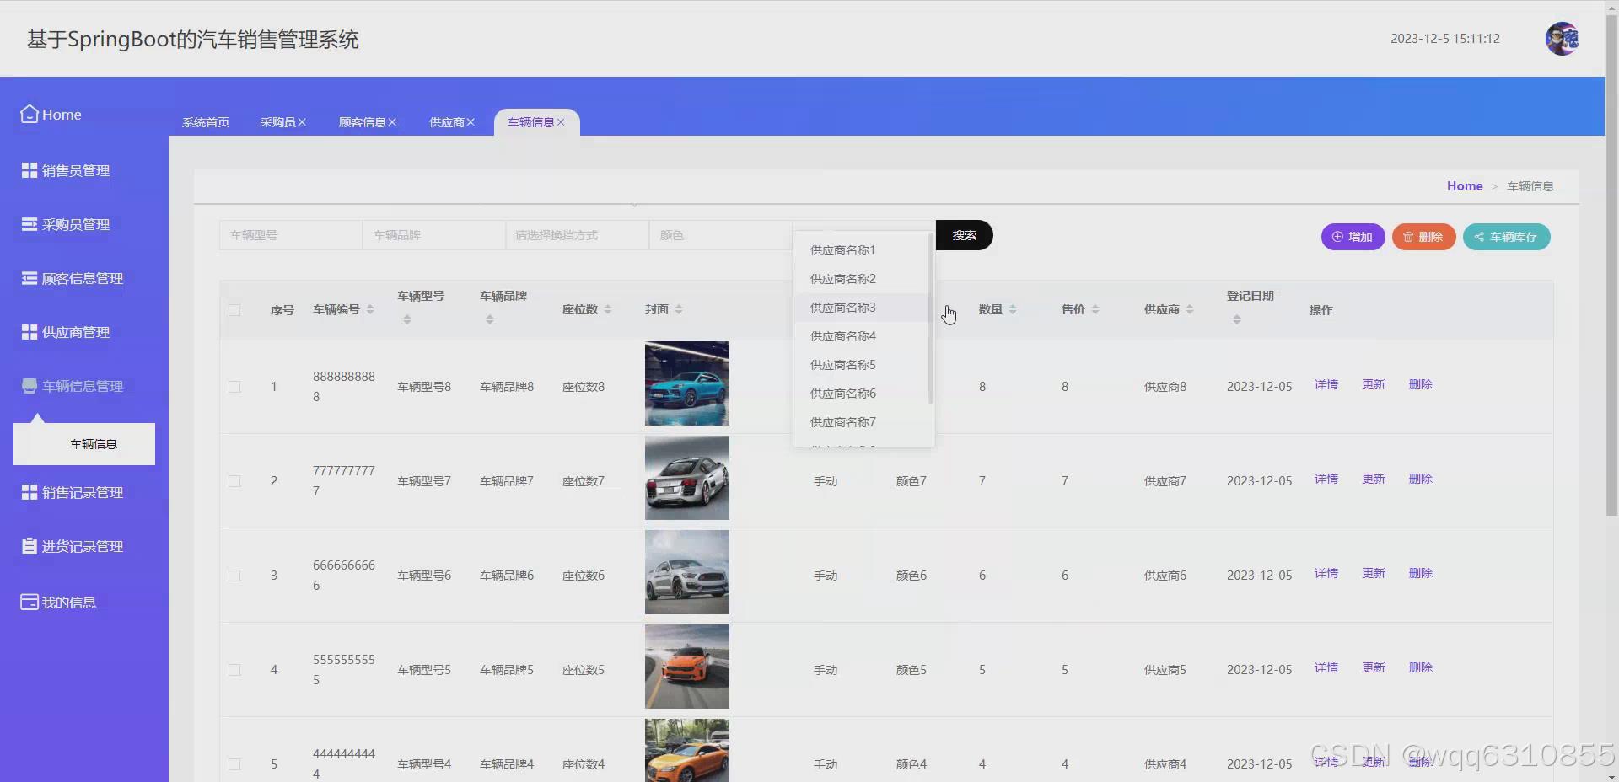1619x782 pixels.
Task: Open the 车辆信息 submenu item
Action: click(x=84, y=444)
